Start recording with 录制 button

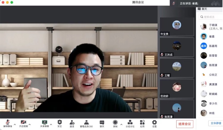[x=115, y=123]
